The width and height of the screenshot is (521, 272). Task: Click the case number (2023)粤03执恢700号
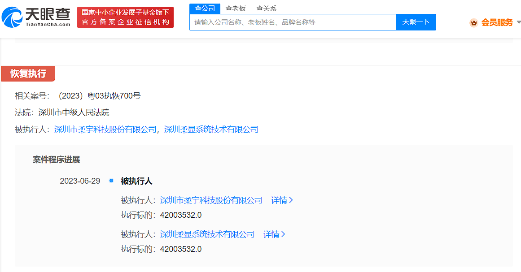coord(98,95)
